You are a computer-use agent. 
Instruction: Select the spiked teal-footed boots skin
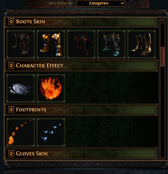pyautogui.click(x=111, y=44)
